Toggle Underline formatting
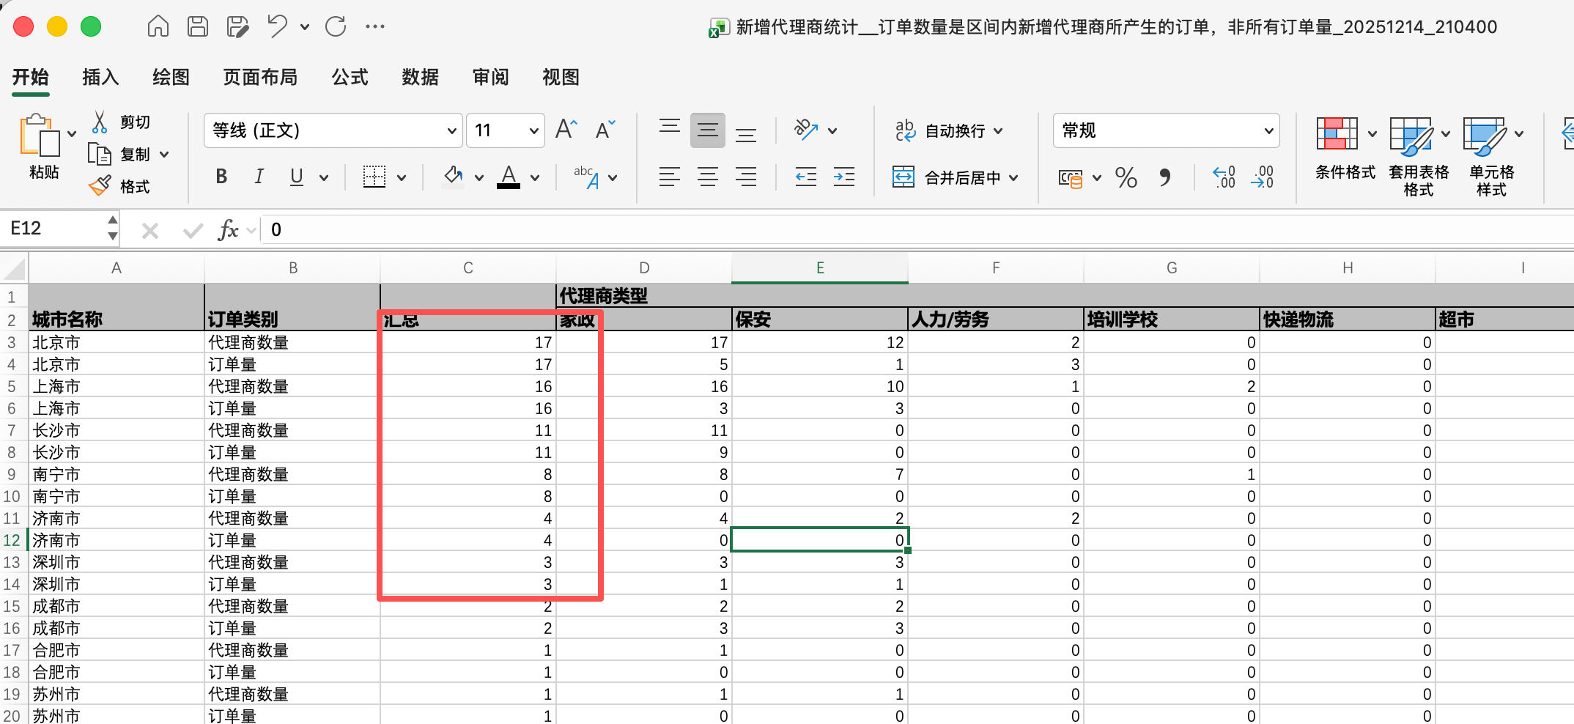Viewport: 1574px width, 724px height. click(296, 177)
